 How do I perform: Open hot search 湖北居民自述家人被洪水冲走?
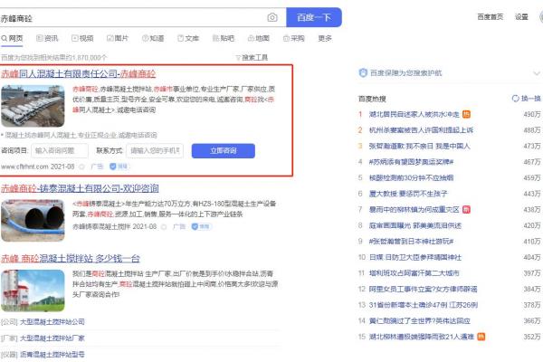coord(414,114)
